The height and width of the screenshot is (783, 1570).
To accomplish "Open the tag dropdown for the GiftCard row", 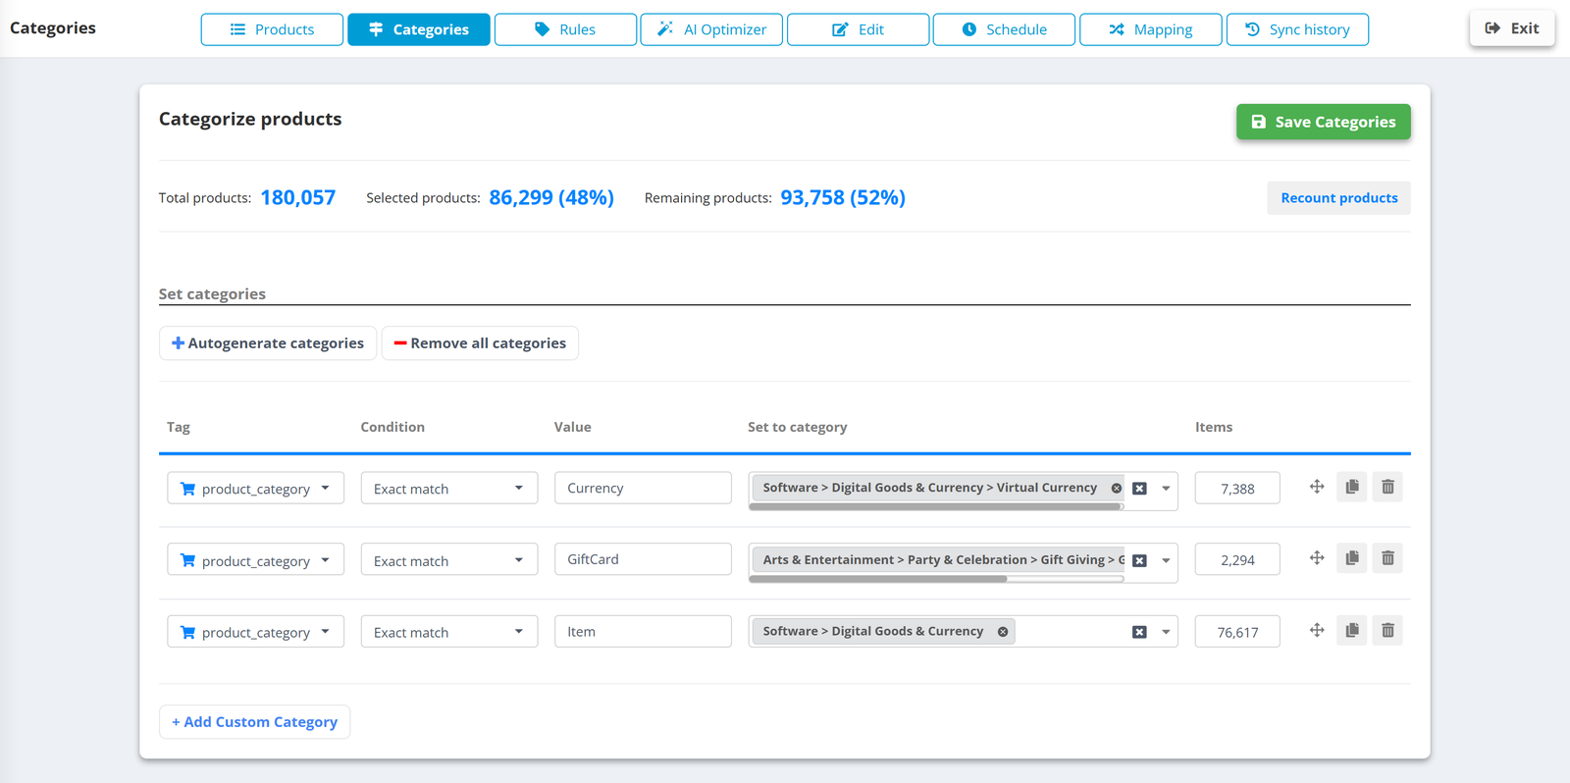I will pyautogui.click(x=255, y=559).
